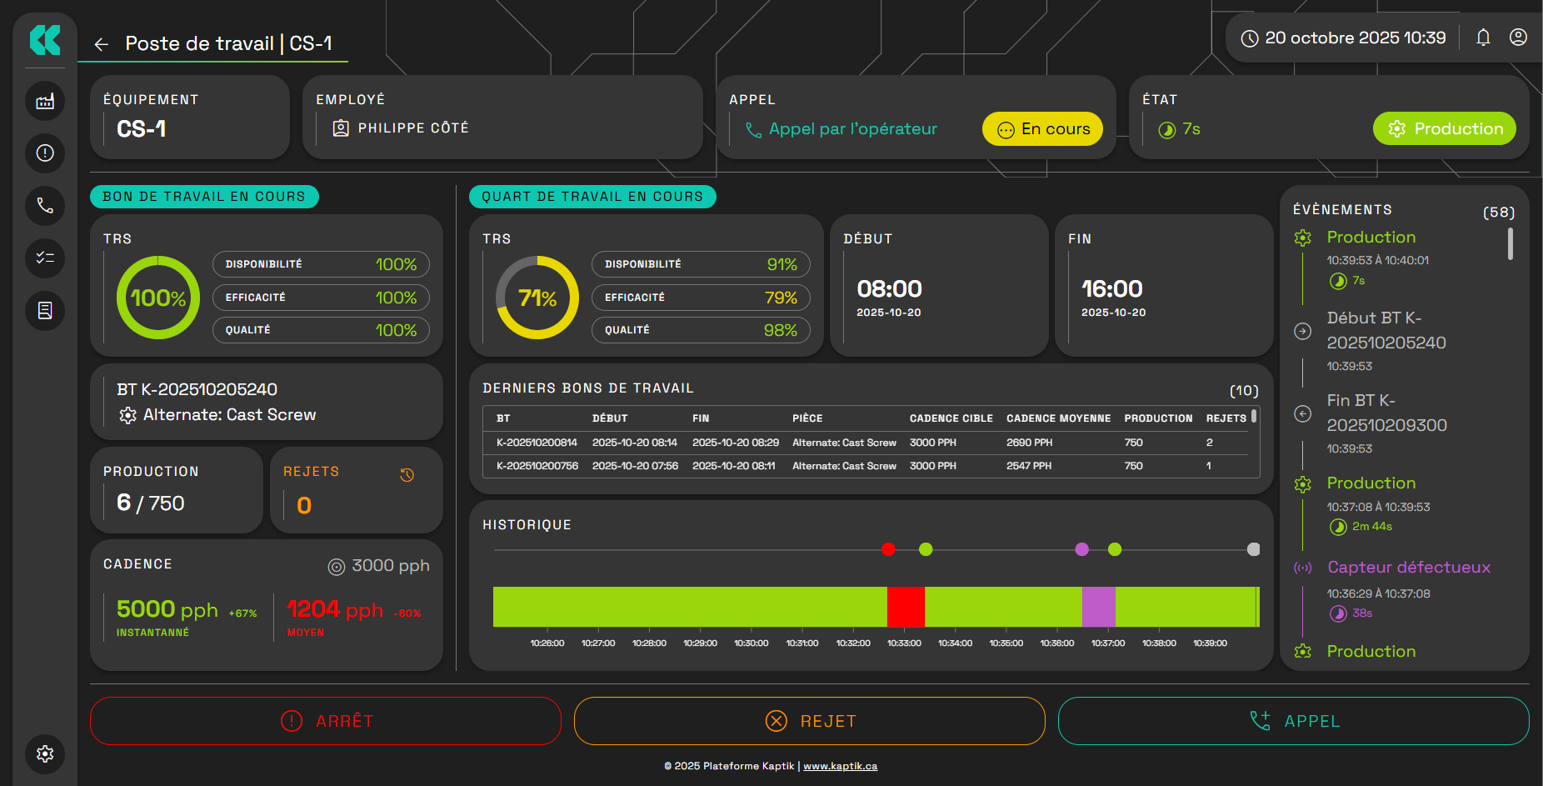This screenshot has height=786, width=1543.
Task: Open the www.kaptik.ca link
Action: pyautogui.click(x=840, y=766)
